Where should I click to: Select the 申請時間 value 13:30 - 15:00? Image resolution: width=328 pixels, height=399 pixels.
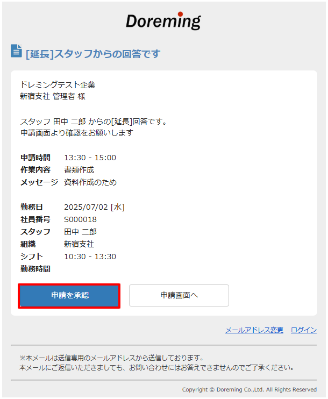[x=90, y=158]
